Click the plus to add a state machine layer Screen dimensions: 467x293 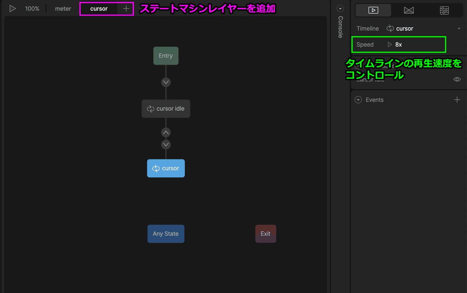pos(126,8)
